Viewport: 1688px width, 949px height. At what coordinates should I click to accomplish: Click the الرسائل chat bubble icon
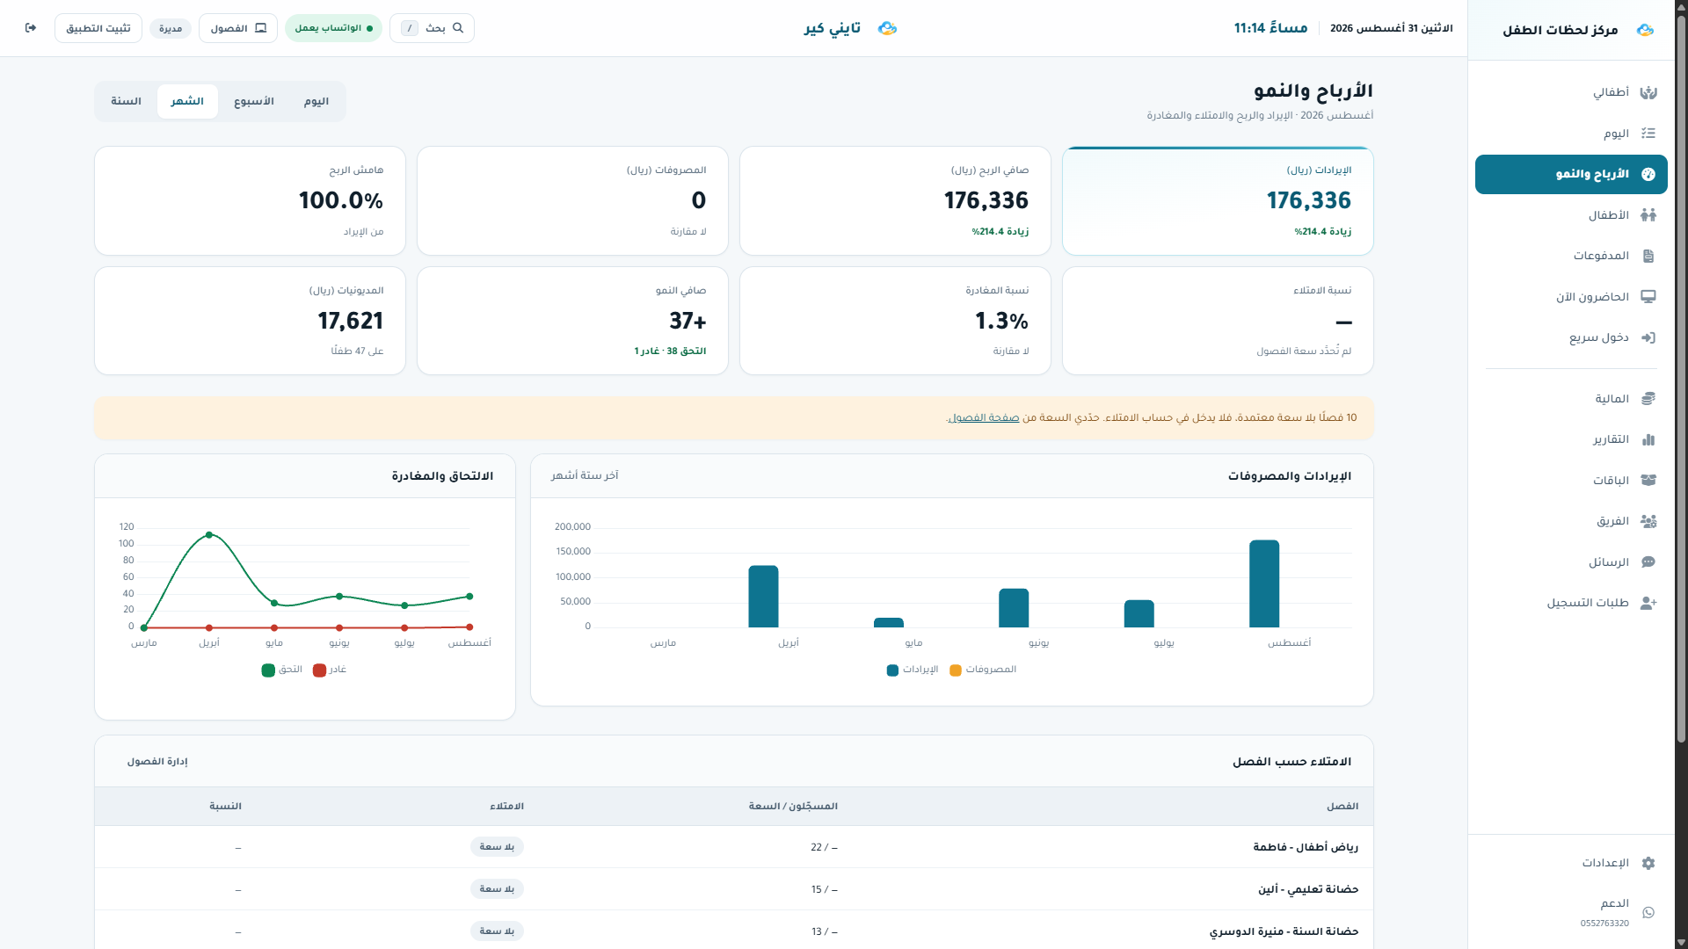click(x=1648, y=562)
